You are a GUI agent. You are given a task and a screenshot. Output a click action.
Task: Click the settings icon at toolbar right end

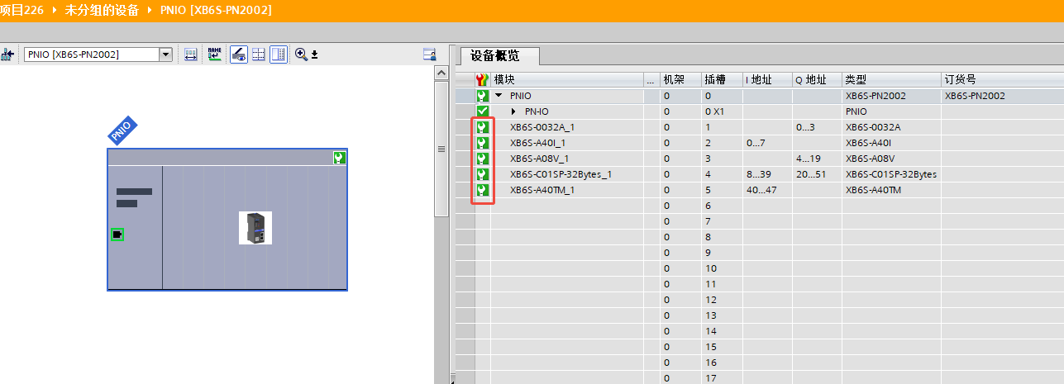point(429,55)
